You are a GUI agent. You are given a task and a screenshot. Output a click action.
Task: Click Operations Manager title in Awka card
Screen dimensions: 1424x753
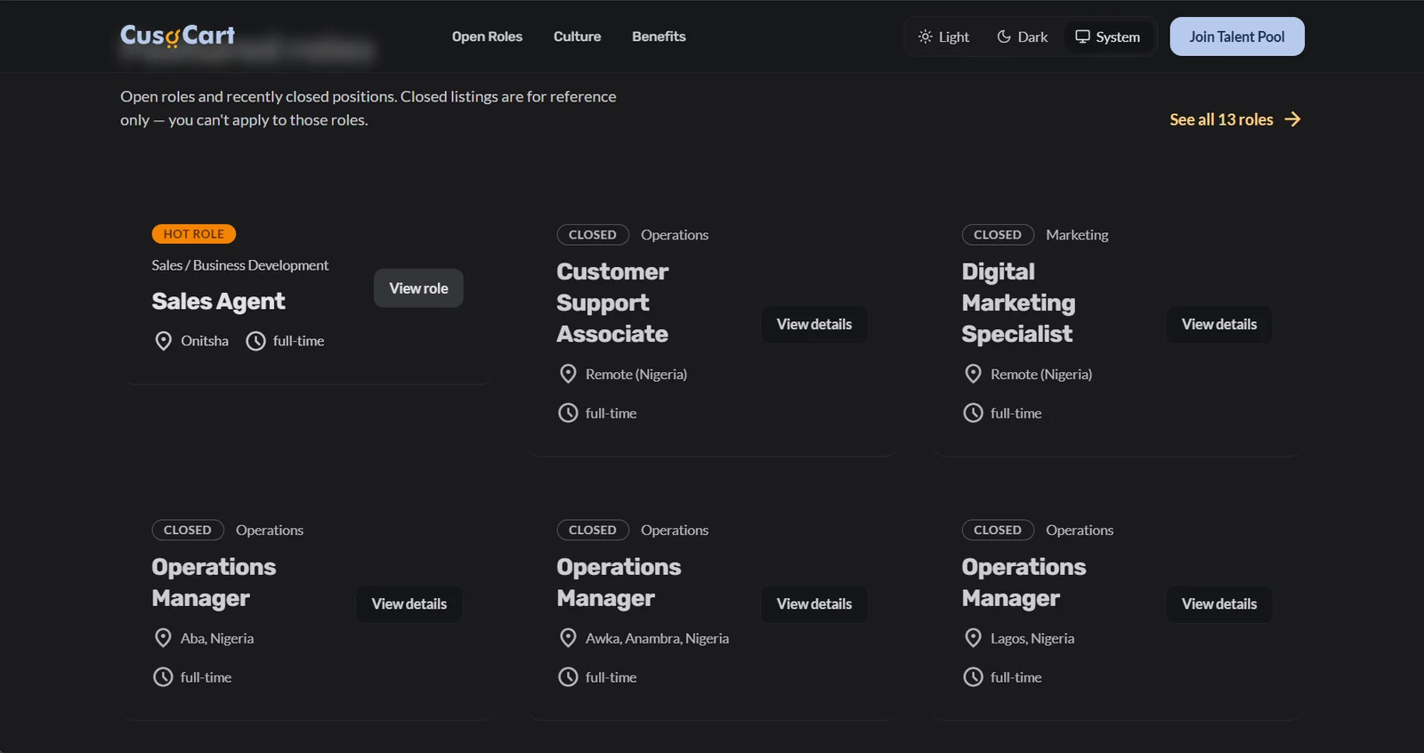[x=619, y=583]
